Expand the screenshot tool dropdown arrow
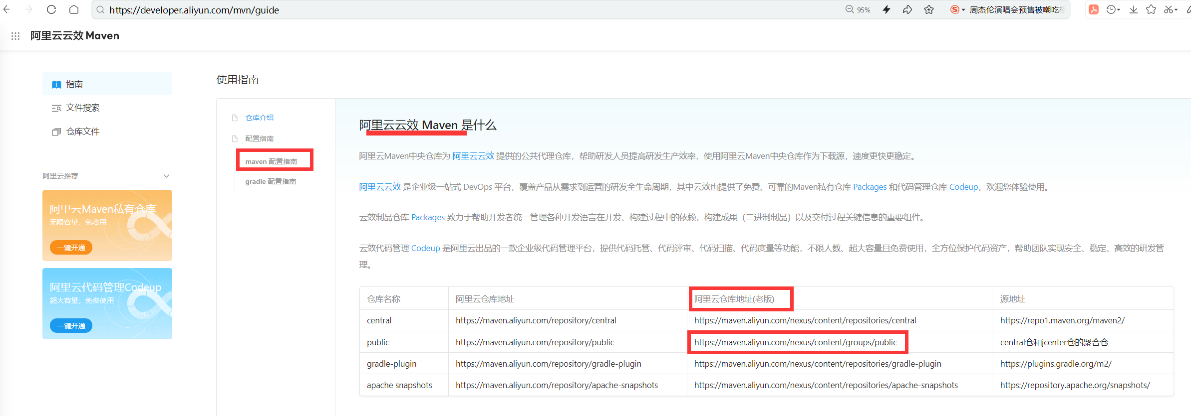 (x=1176, y=10)
